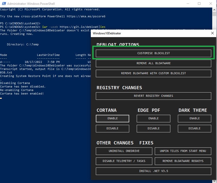Open Customise Blocklist
The image size is (217, 183).
click(x=154, y=53)
